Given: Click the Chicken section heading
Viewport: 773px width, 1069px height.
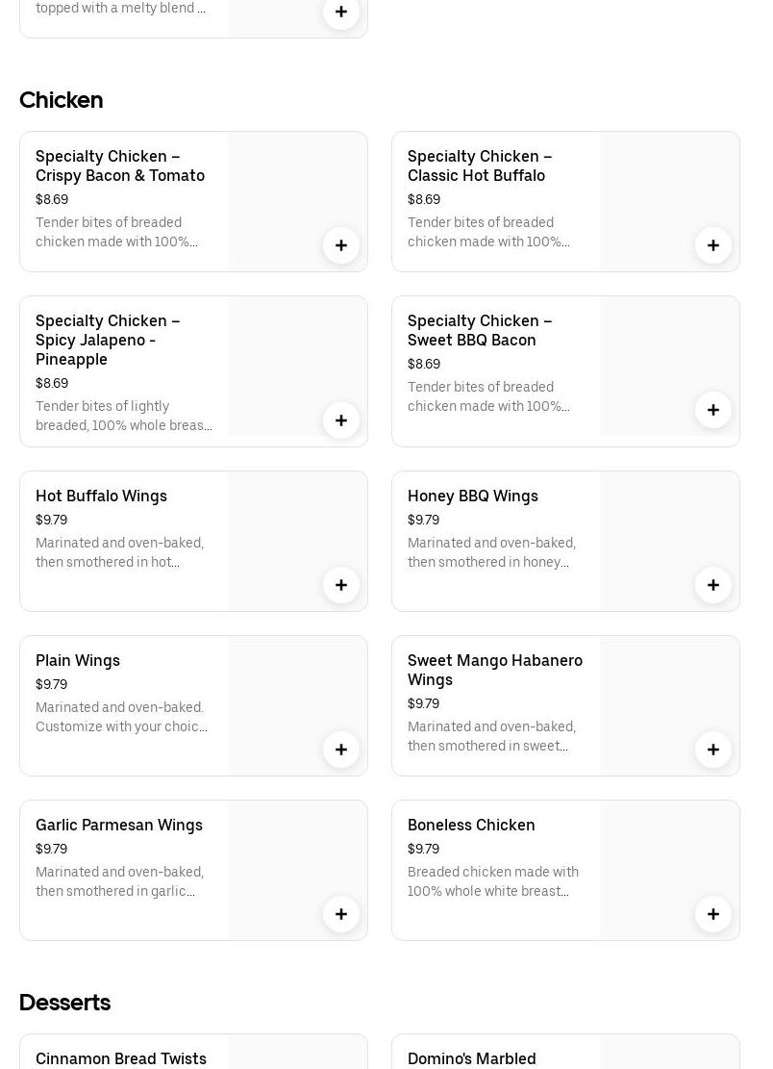Looking at the screenshot, I should [62, 100].
